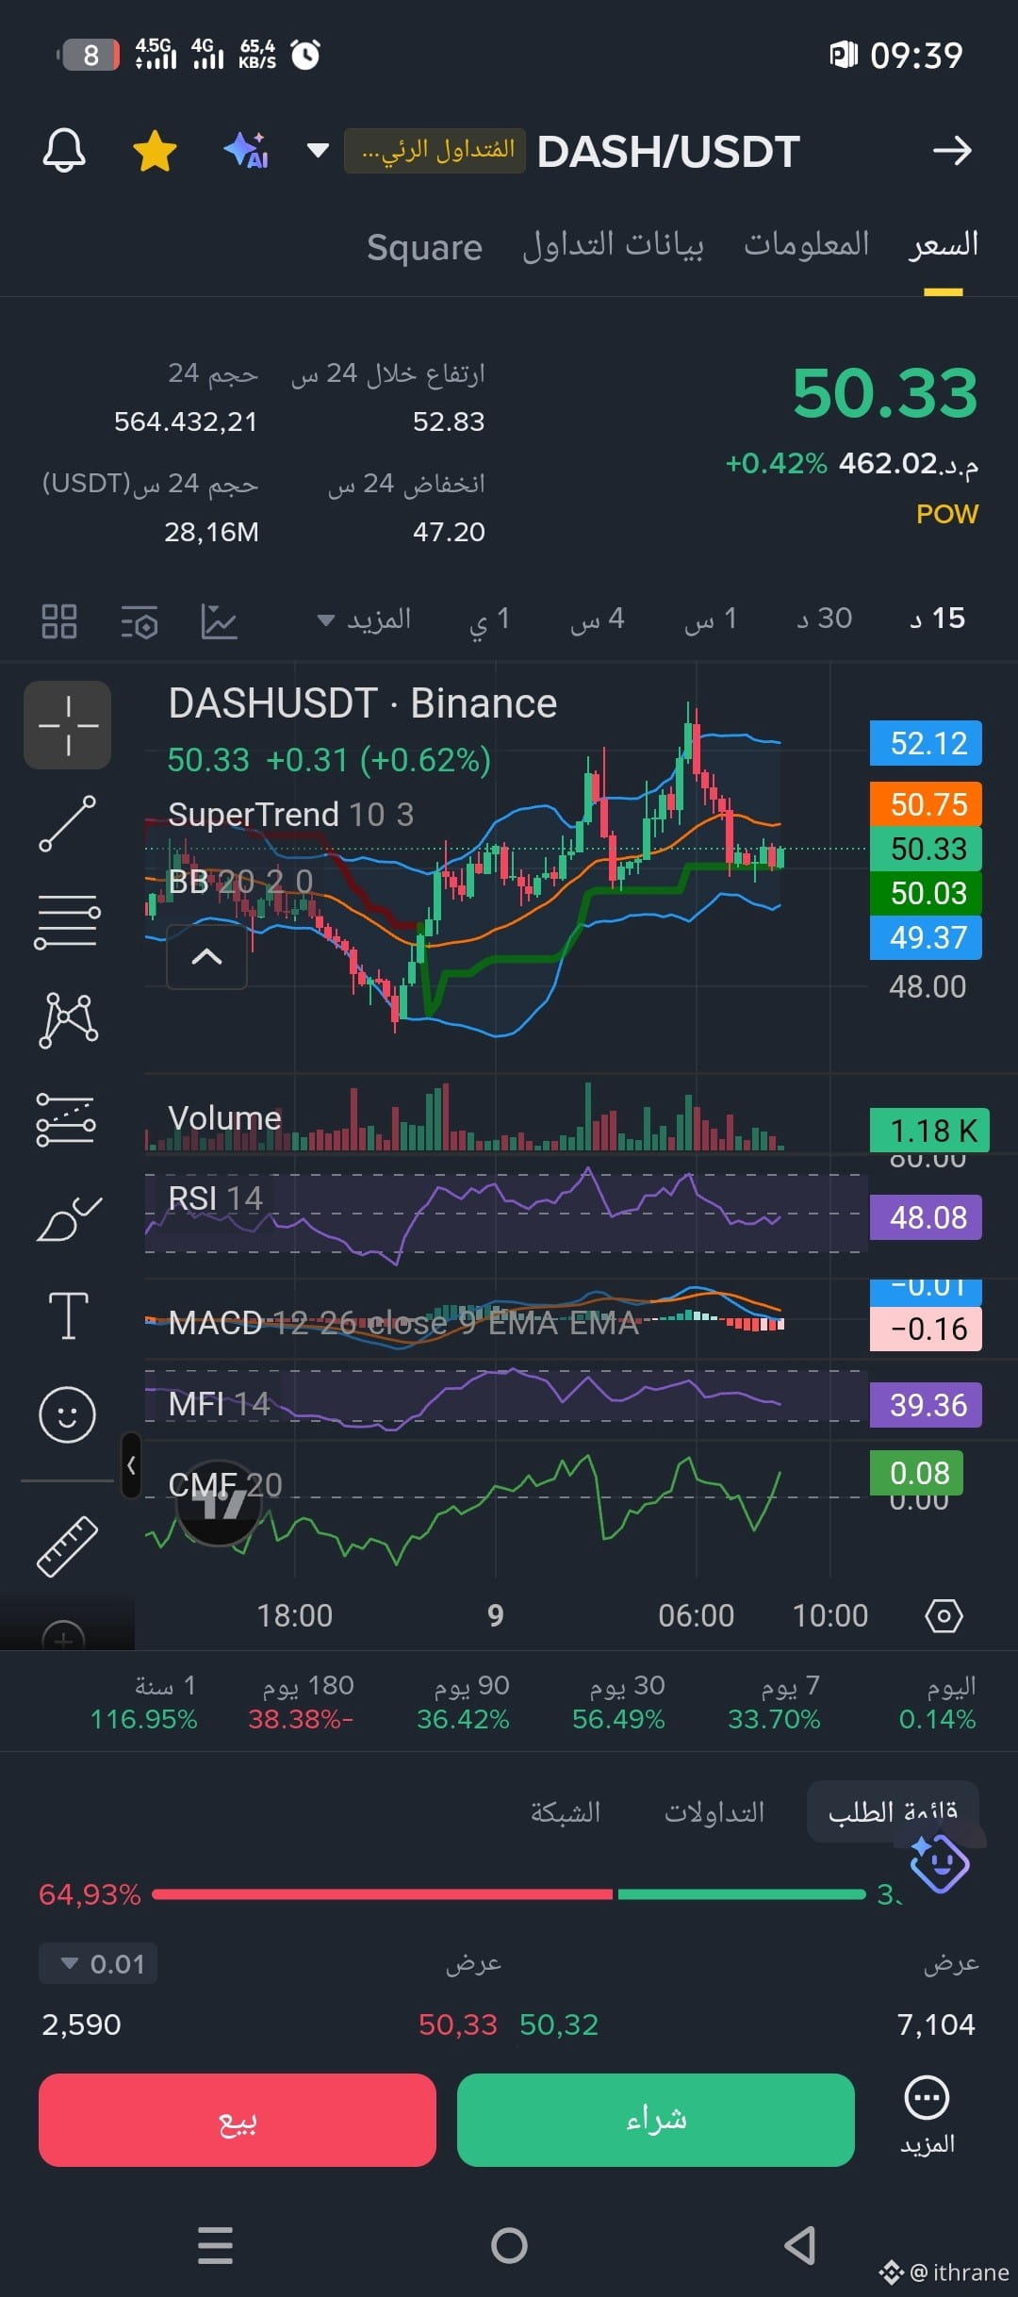Switch to the بيانات التداول tab
The width and height of the screenshot is (1018, 2297).
[x=613, y=245]
